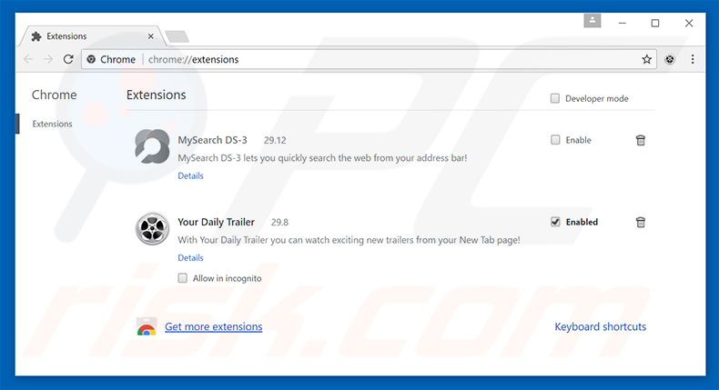This screenshot has width=719, height=390.
Task: Remove MySearch DS-3 with the trash icon
Action: [641, 140]
